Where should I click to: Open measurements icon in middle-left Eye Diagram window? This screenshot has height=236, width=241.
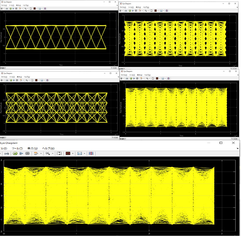tap(42, 80)
